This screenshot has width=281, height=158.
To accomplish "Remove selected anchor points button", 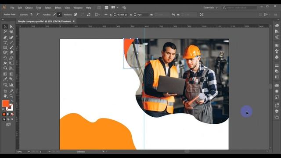I will (x=76, y=14).
